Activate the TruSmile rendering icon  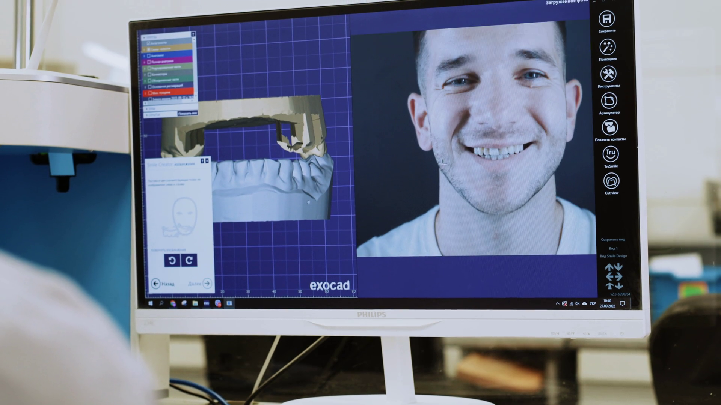point(610,154)
